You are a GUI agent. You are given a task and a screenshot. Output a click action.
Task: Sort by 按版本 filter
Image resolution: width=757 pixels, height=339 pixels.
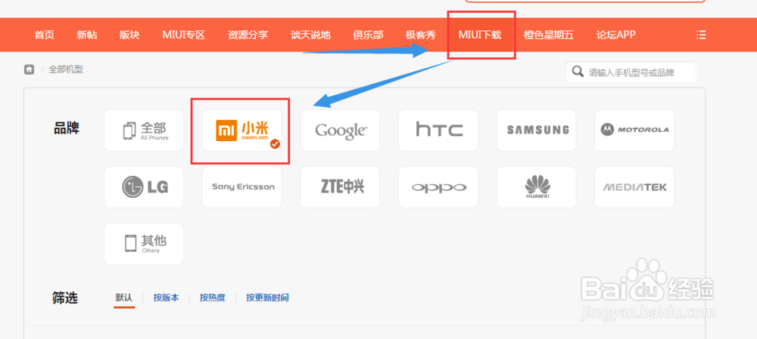point(166,297)
